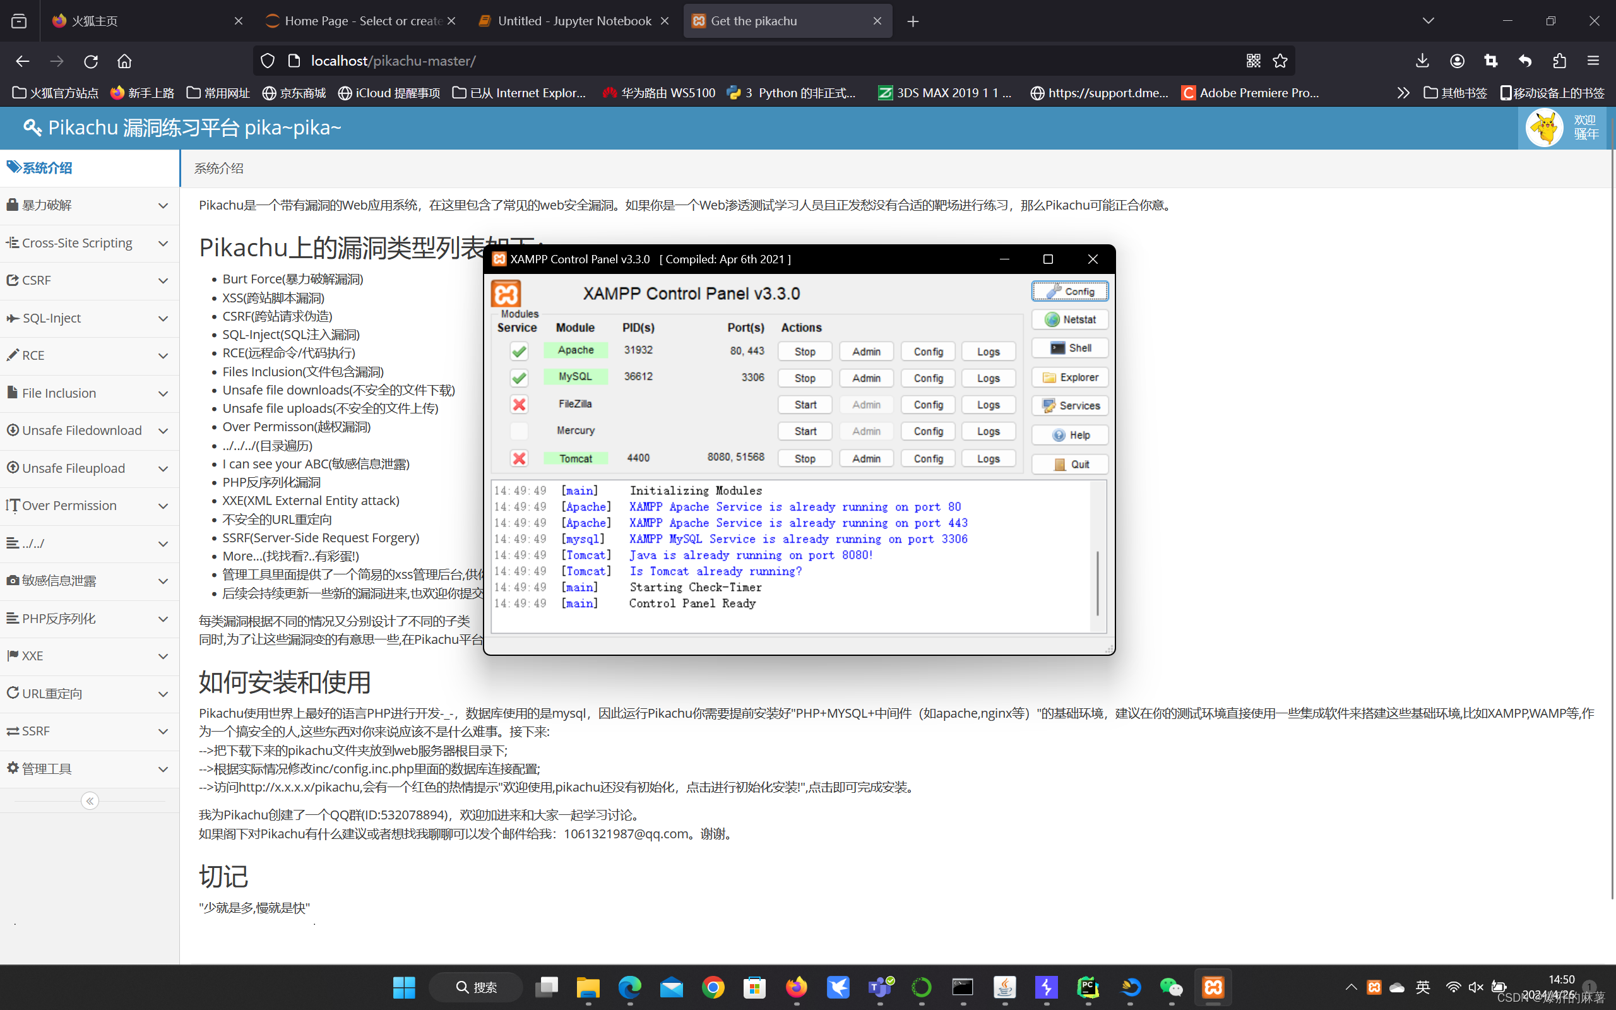Quit the XAMPP control panel
This screenshot has height=1010, width=1616.
tap(1070, 464)
